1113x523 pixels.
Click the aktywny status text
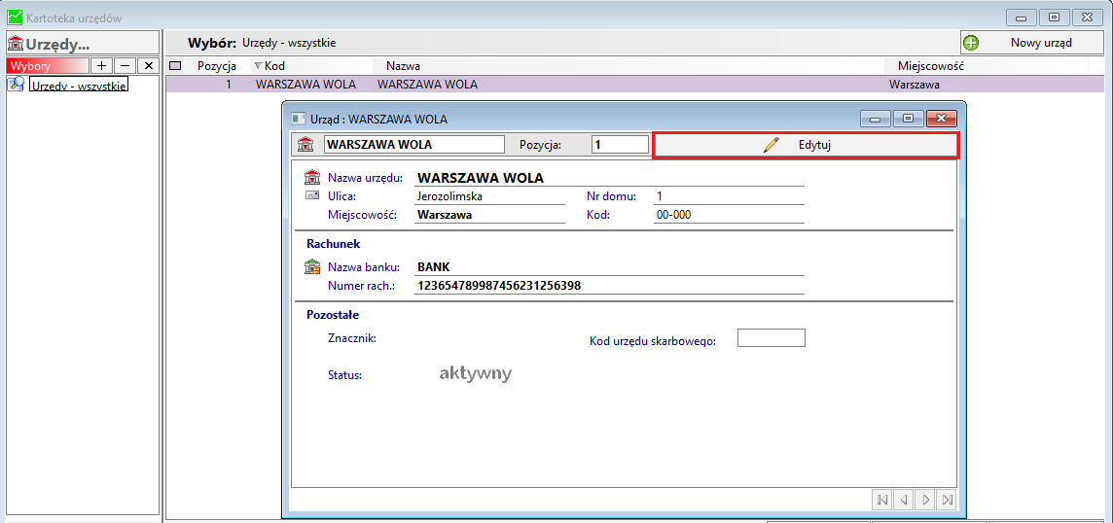[x=475, y=374]
